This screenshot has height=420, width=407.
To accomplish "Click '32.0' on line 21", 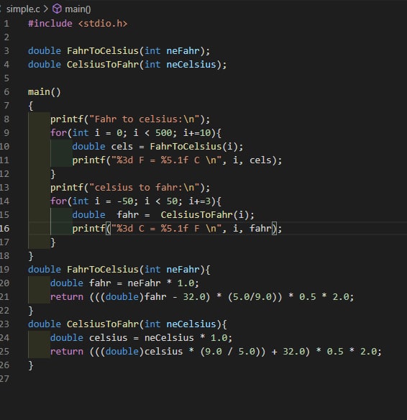I will coord(194,297).
